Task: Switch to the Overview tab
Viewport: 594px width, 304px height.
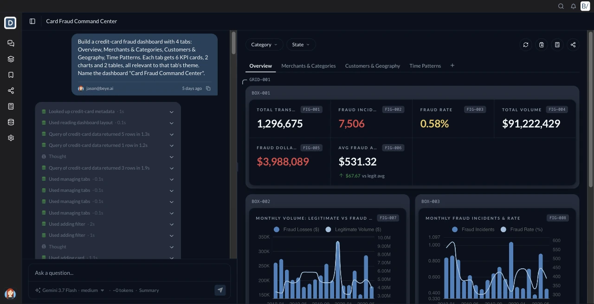Action: [260, 66]
